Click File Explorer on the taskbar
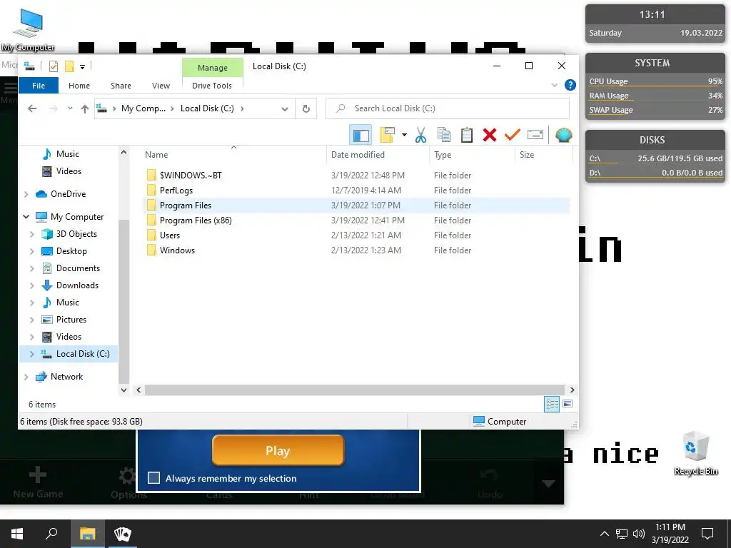This screenshot has height=548, width=731. 87,534
